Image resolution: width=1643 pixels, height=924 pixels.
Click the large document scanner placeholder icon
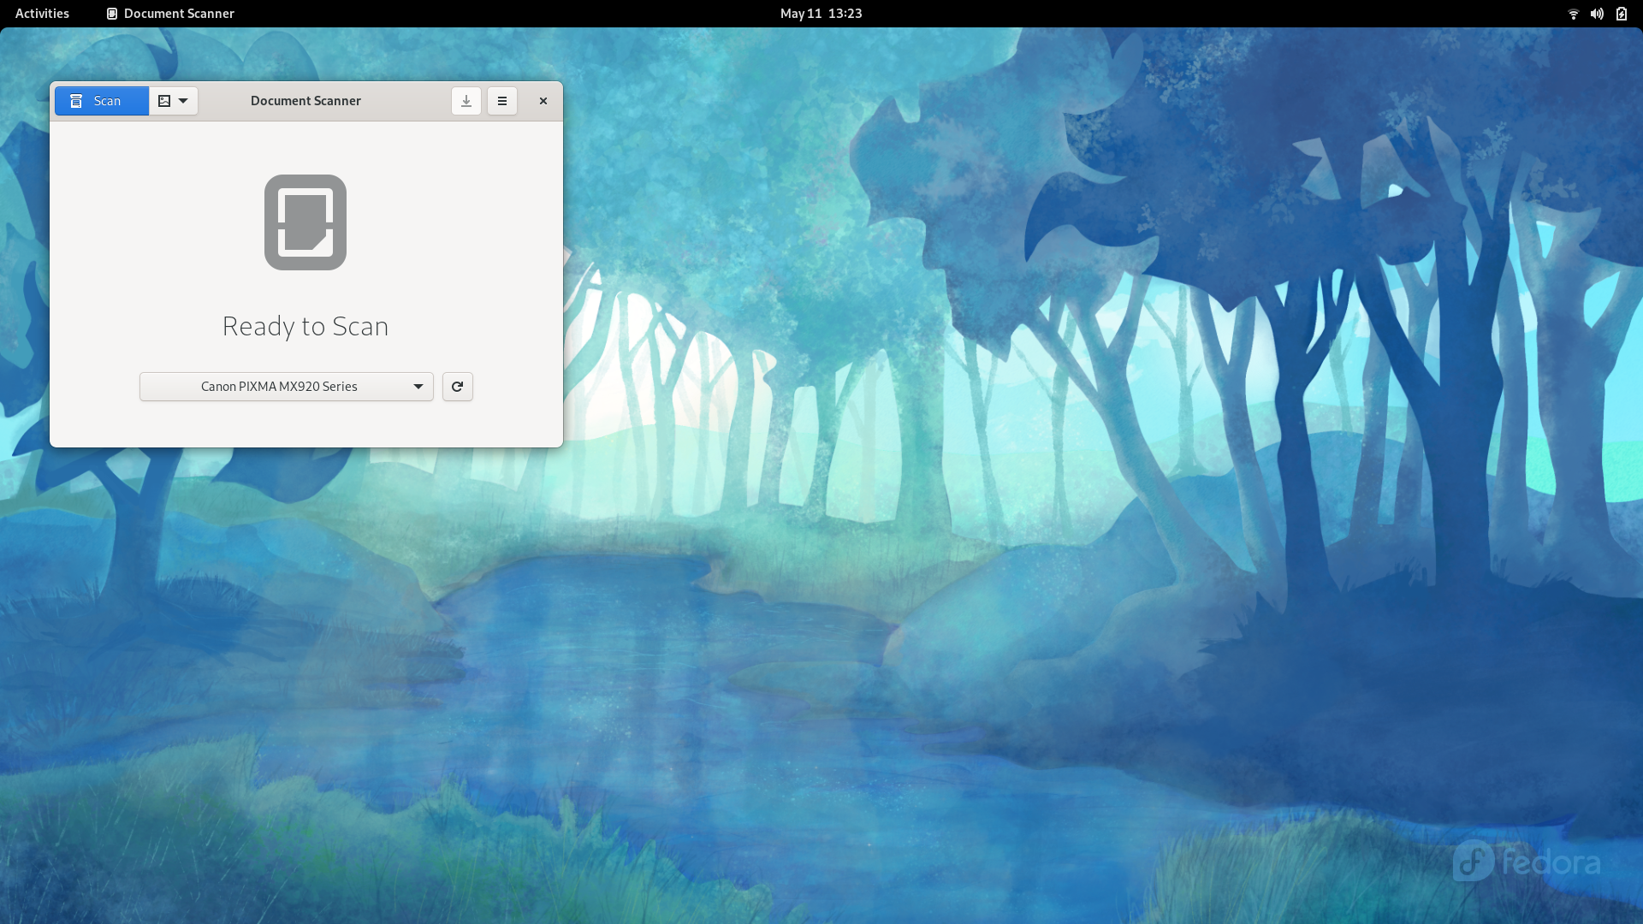(305, 222)
